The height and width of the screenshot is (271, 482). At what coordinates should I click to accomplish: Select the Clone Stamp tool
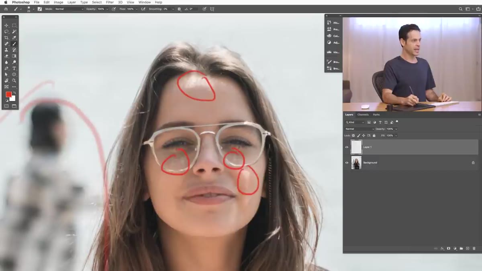6,50
